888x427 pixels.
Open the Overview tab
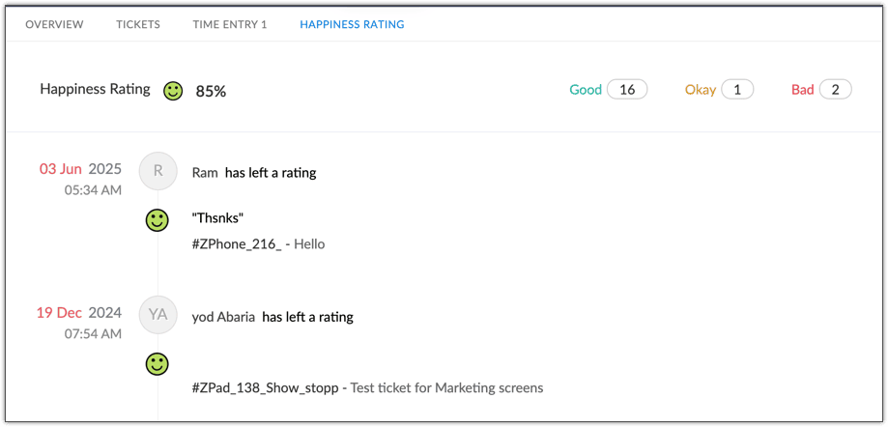(54, 24)
